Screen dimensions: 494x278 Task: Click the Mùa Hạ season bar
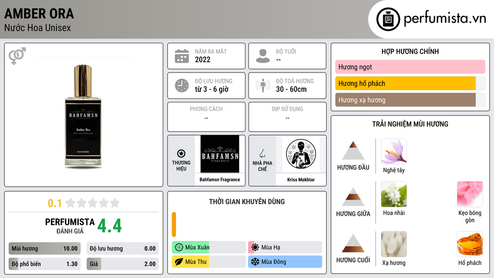click(285, 248)
